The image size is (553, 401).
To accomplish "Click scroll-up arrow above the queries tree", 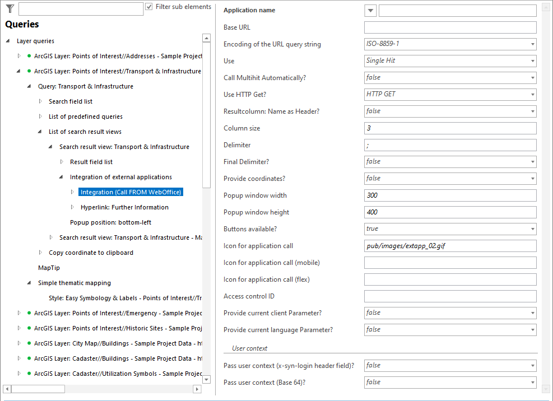I will (206, 38).
